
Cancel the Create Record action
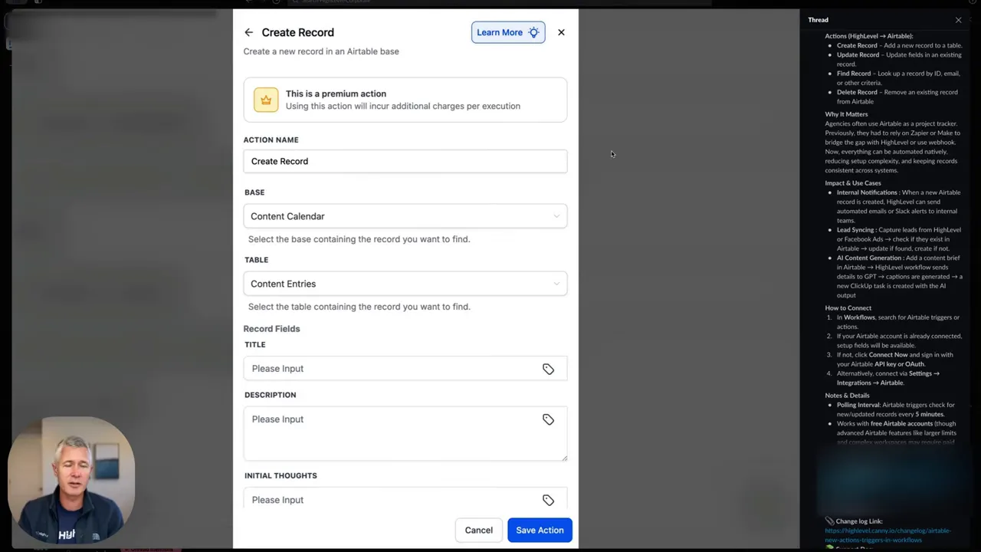[479, 530]
